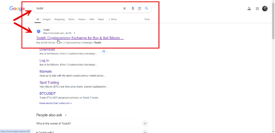Screen dimensions: 275x133
Task: Switch to Web tab
Action: click(x=92, y=19)
